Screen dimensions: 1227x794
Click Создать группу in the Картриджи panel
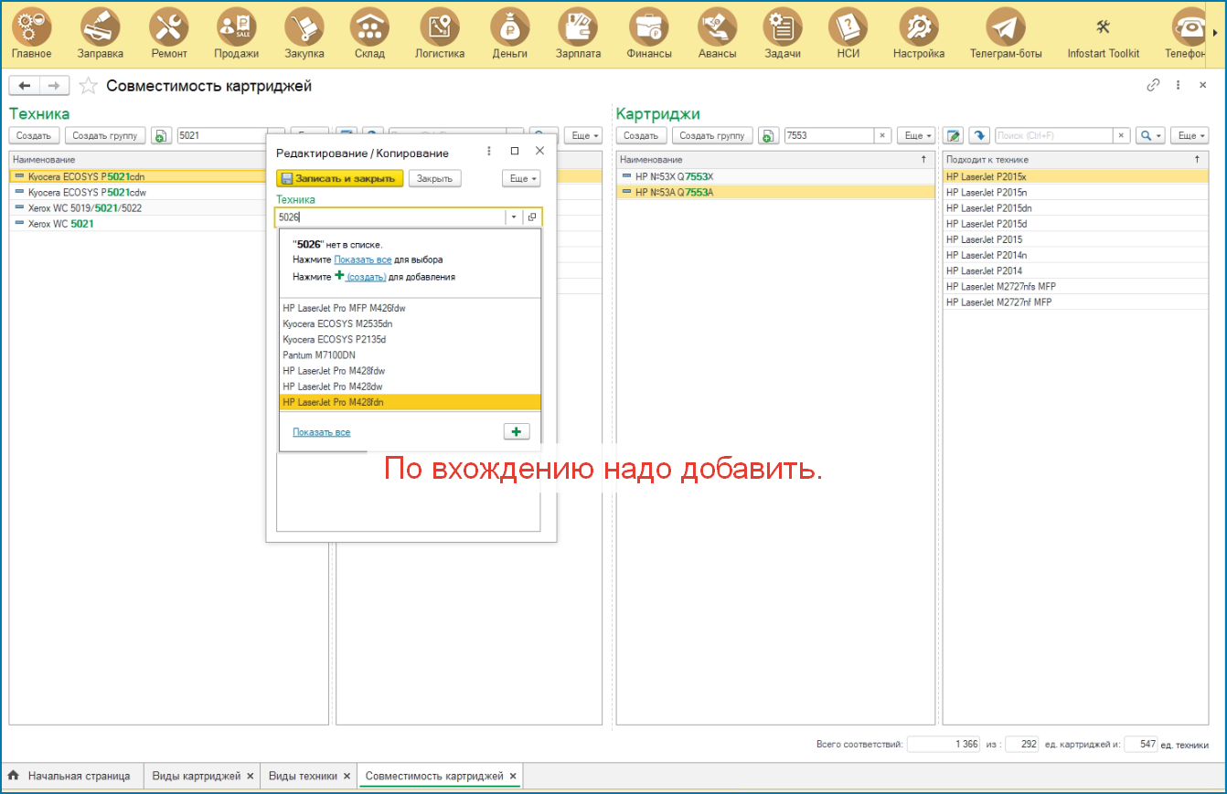coord(713,135)
